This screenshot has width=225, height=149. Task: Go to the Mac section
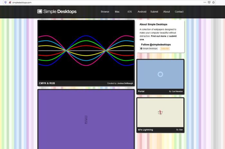coord(117,12)
